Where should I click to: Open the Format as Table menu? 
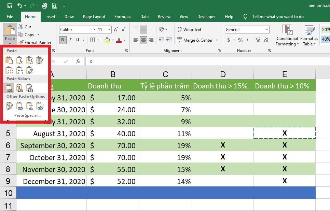tap(309, 35)
